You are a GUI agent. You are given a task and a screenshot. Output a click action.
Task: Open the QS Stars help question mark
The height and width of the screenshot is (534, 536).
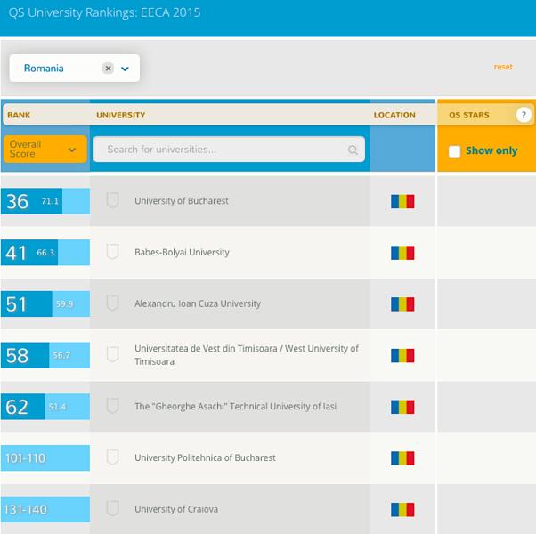point(524,115)
